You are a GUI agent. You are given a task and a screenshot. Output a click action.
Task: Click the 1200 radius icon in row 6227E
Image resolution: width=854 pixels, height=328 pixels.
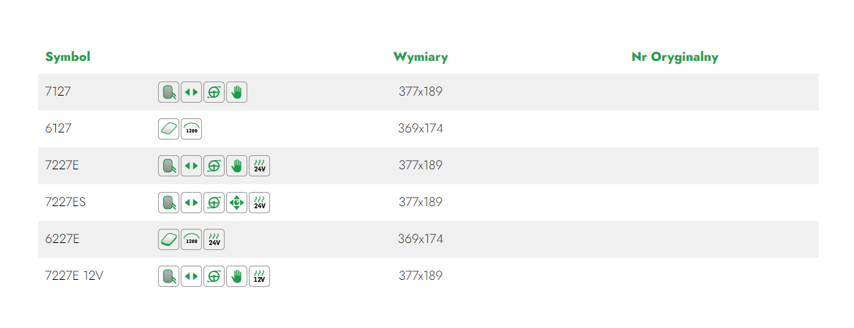click(191, 239)
